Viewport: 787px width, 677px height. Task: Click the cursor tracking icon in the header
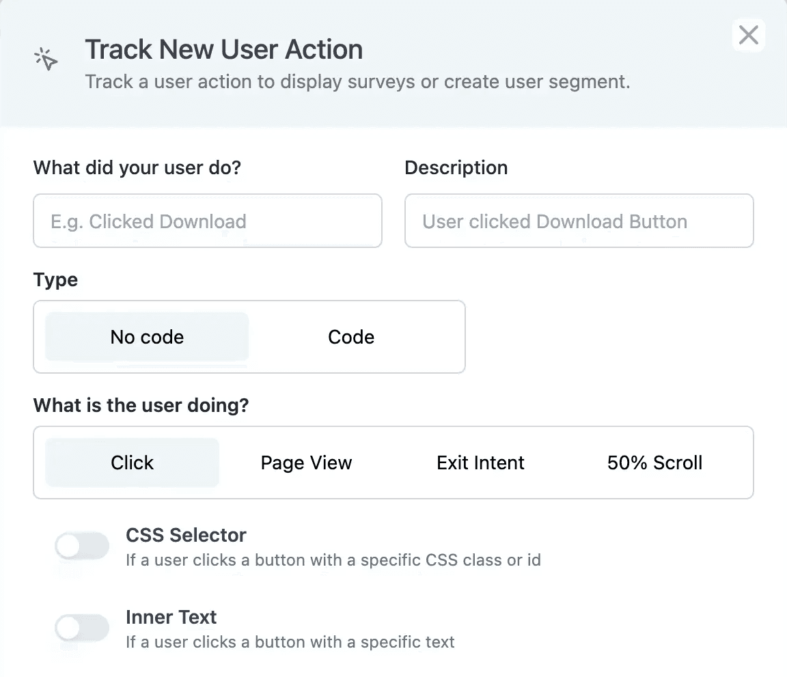point(46,59)
